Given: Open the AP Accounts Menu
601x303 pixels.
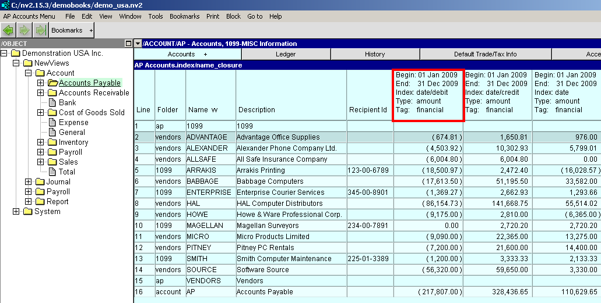Looking at the screenshot, I should click(29, 16).
